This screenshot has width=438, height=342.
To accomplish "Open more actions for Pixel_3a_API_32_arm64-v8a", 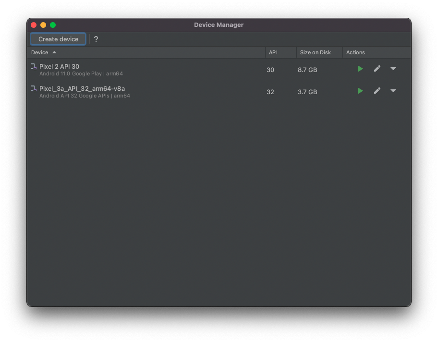I will coord(393,91).
